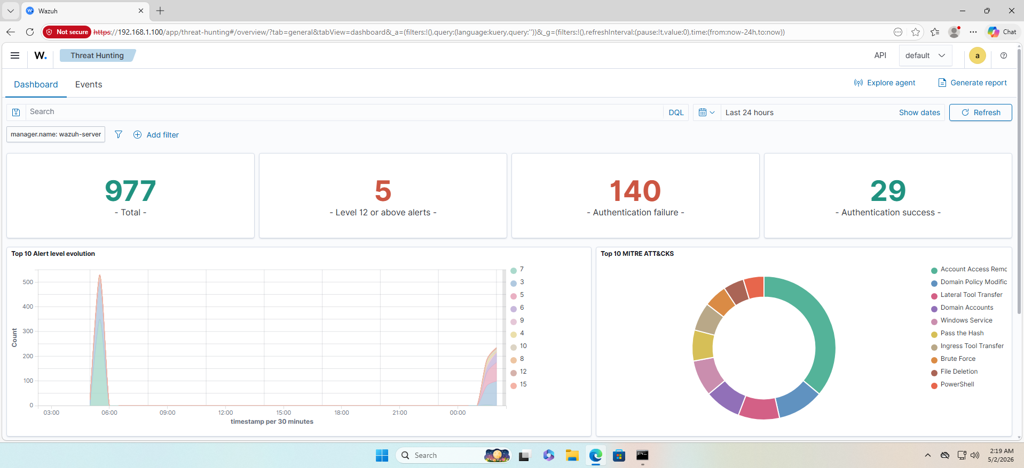
Task: Close the Wazuh browser tab
Action: tap(141, 11)
